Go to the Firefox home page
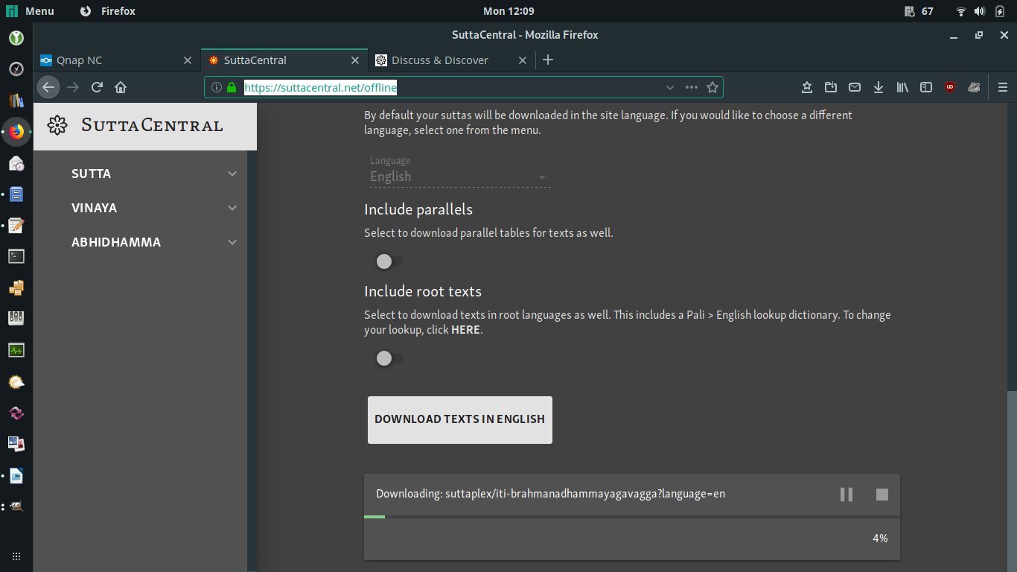 121,87
